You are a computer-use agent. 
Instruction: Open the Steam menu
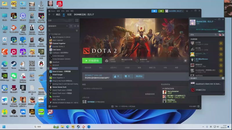[x=52, y=11]
